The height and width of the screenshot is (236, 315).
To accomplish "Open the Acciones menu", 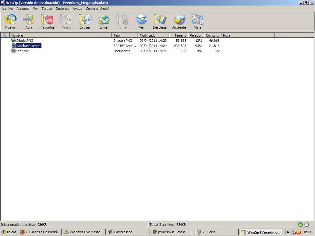I will [x=23, y=9].
